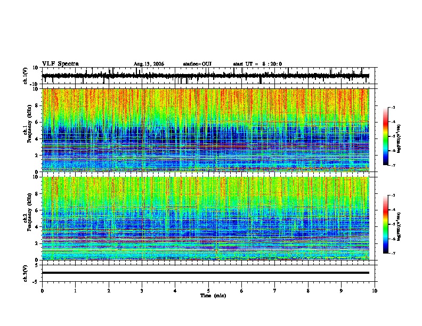Click the '5' label on ch.3(V) axis
Image resolution: width=422 pixels, height=326 pixels.
37,265
